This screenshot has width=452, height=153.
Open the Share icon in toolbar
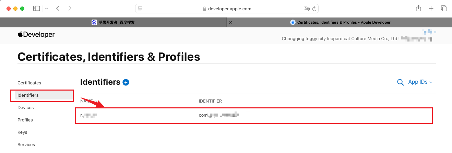tap(418, 8)
